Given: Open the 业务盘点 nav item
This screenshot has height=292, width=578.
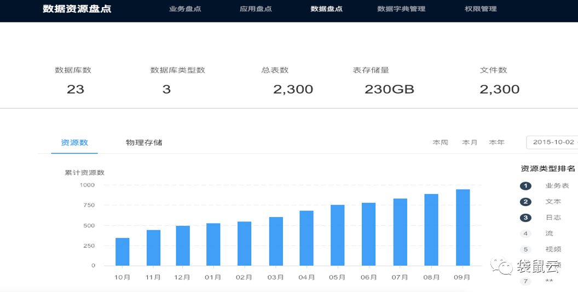Looking at the screenshot, I should (x=185, y=9).
